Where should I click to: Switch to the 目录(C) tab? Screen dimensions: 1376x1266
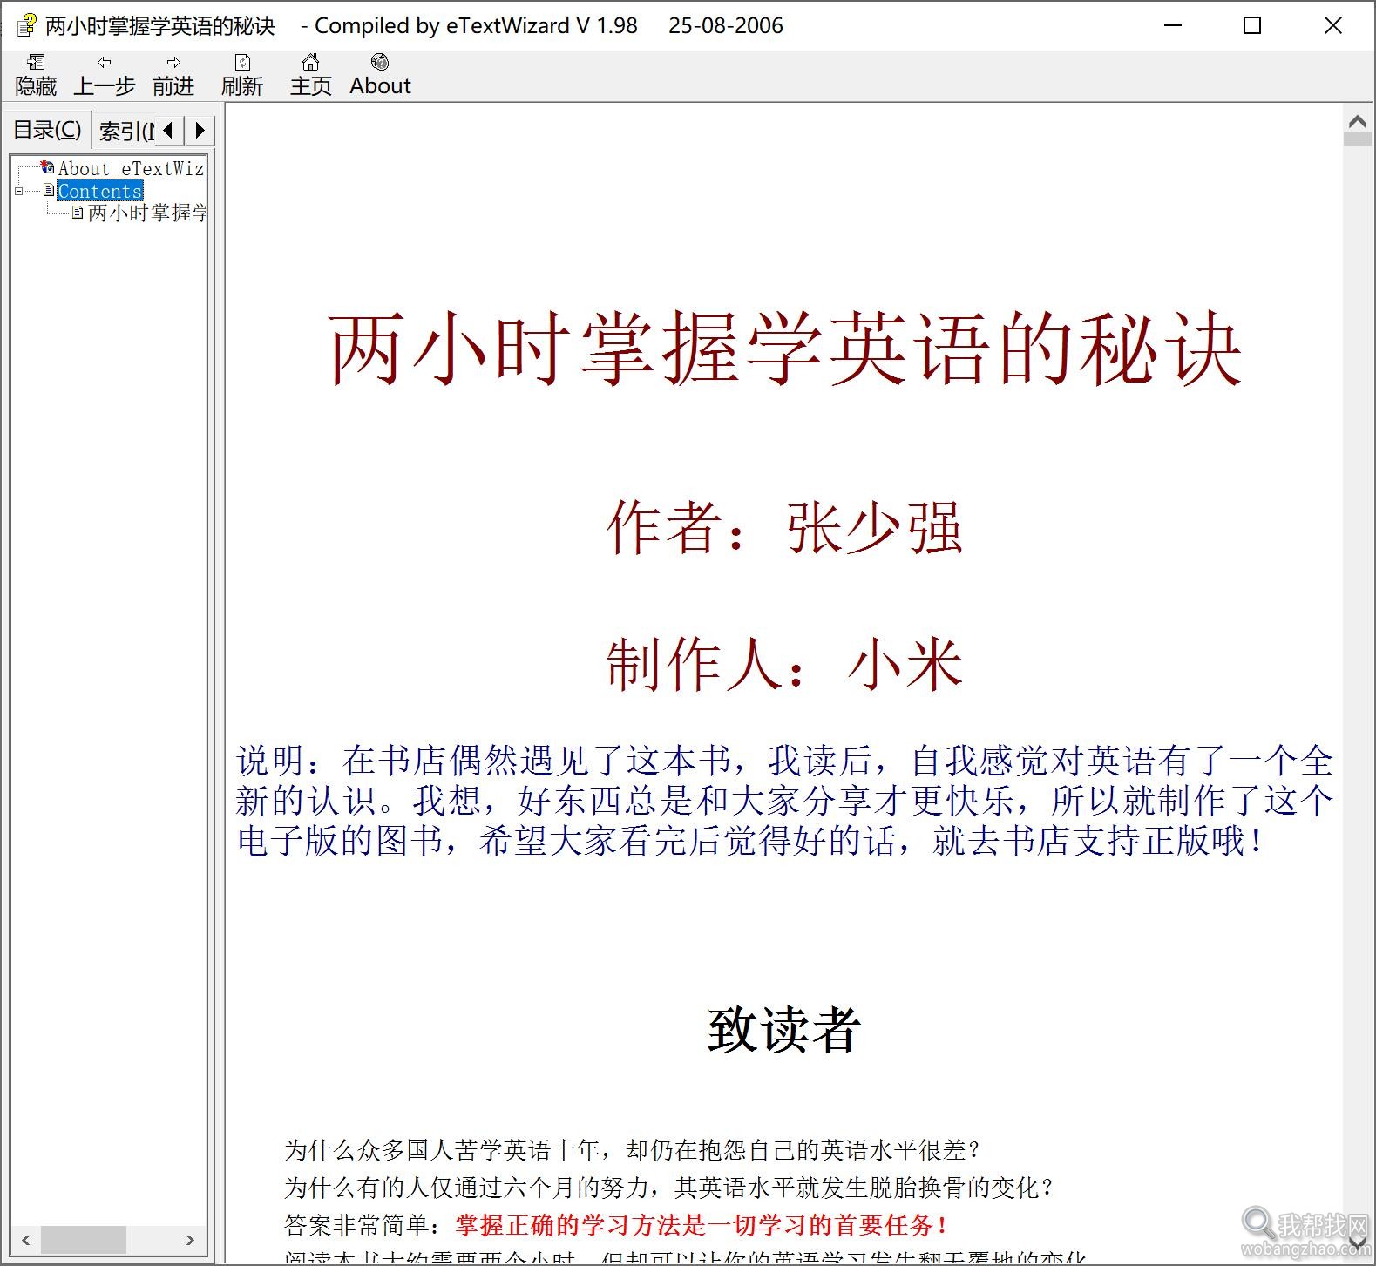click(47, 130)
